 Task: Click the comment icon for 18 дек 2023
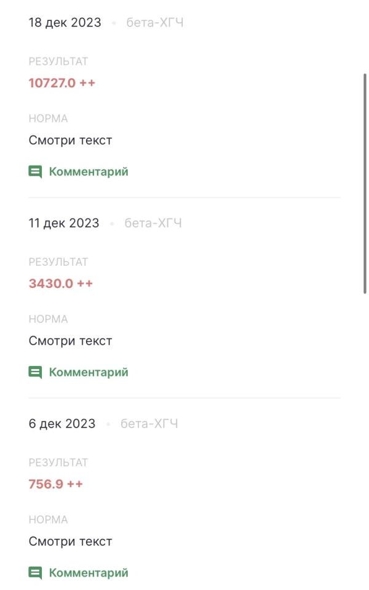35,172
